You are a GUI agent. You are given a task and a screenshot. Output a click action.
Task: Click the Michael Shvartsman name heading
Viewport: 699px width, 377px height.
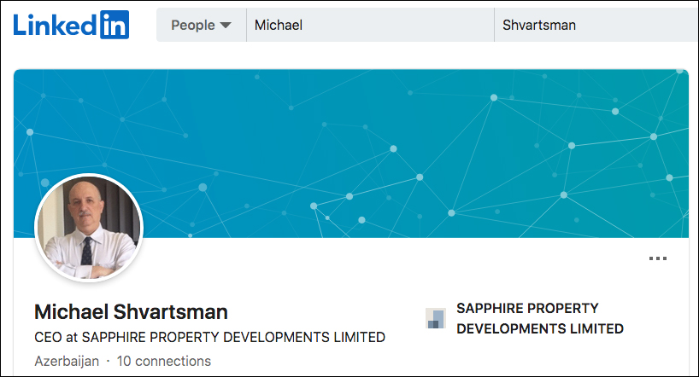click(x=131, y=311)
